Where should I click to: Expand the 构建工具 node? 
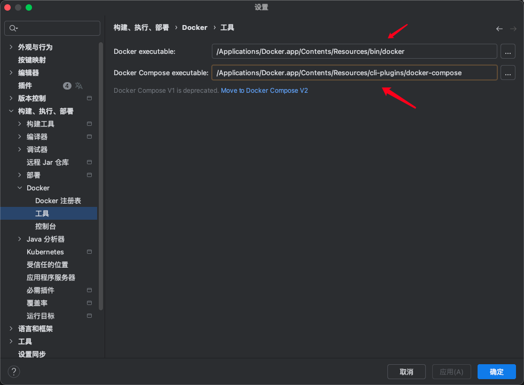(20, 124)
